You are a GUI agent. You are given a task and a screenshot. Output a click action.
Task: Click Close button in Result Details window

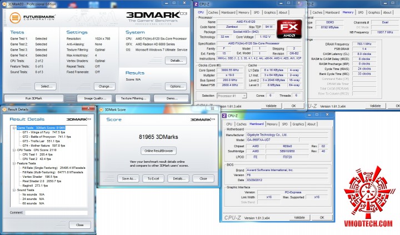tap(80, 225)
